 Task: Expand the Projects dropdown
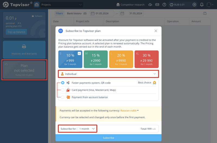(x=62, y=5)
